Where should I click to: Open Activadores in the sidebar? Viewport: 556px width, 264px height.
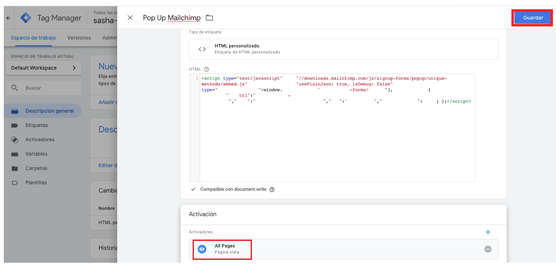[40, 140]
